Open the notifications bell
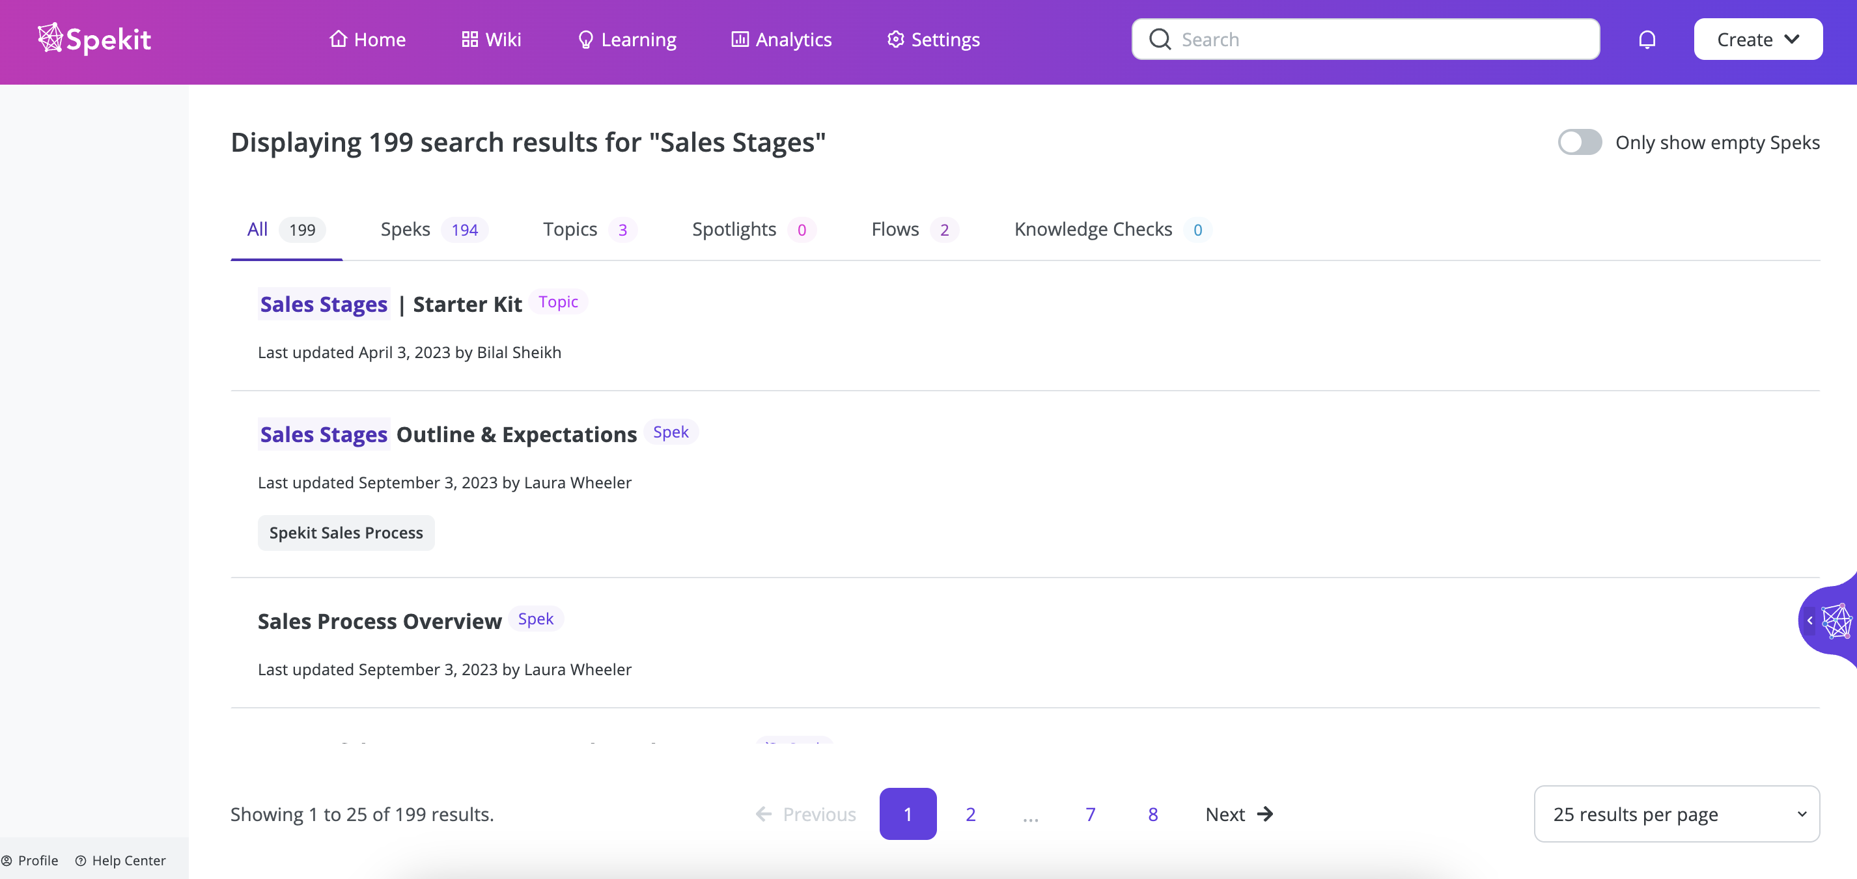The width and height of the screenshot is (1857, 879). [1647, 39]
